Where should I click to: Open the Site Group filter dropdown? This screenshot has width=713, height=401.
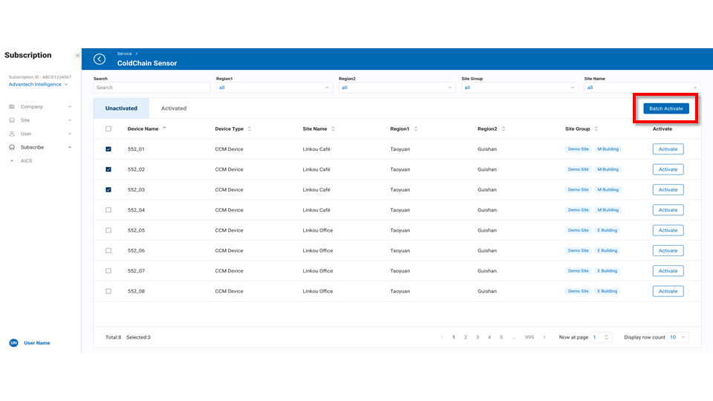coord(519,88)
